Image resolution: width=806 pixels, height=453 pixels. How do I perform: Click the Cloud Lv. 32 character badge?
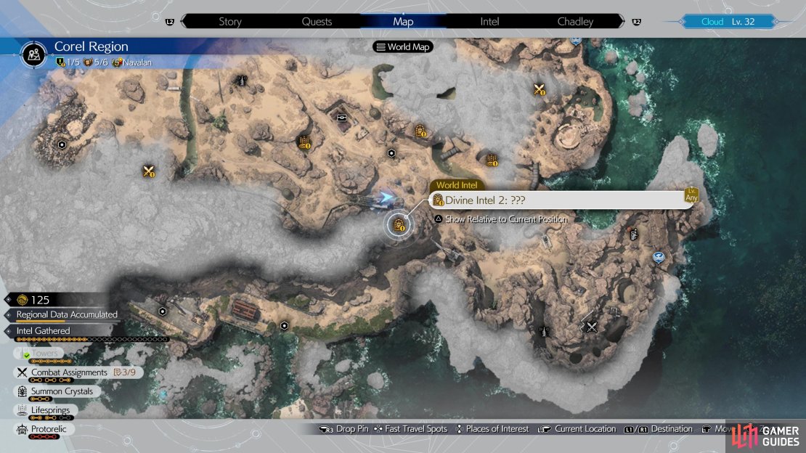(x=728, y=22)
